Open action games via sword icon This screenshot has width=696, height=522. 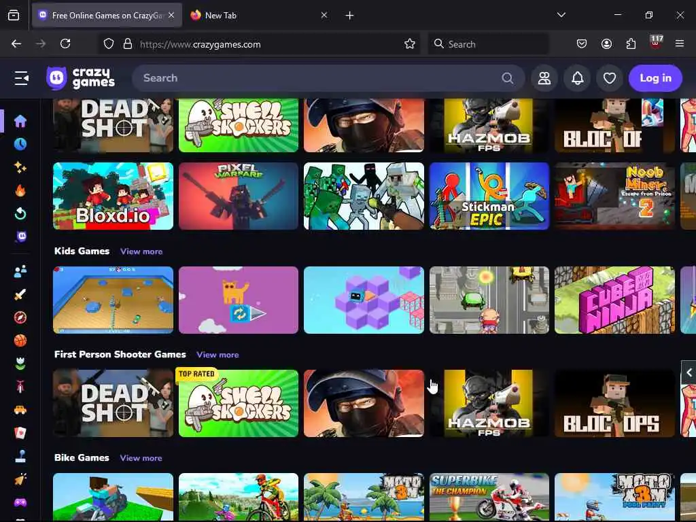(x=20, y=294)
